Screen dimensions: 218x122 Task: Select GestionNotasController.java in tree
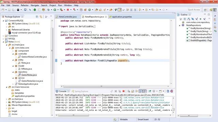(34, 57)
